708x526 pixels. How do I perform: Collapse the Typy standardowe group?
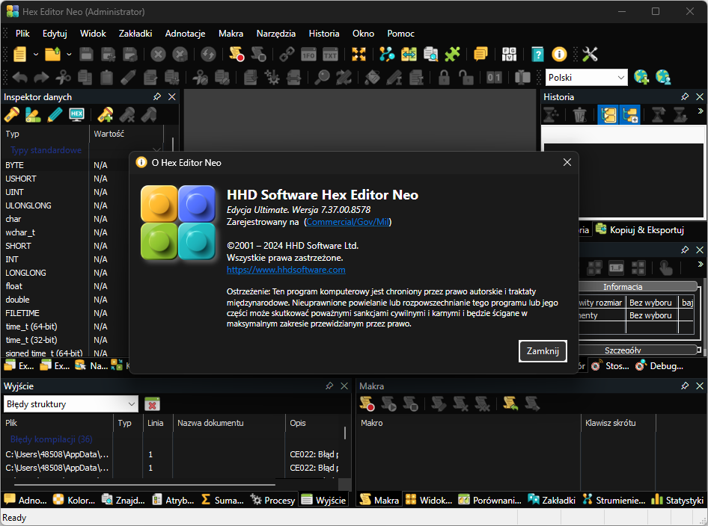click(156, 149)
